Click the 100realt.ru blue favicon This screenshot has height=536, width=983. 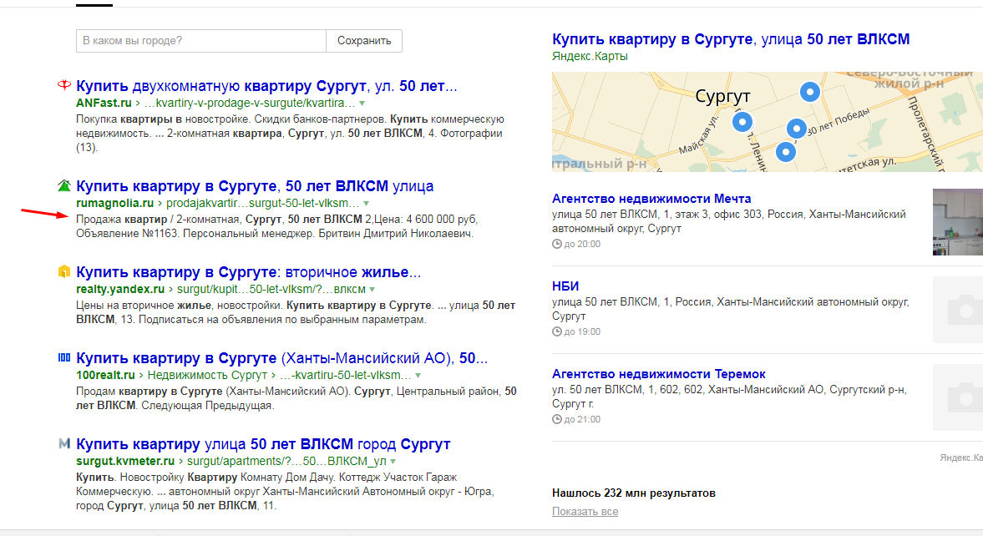pyautogui.click(x=64, y=357)
